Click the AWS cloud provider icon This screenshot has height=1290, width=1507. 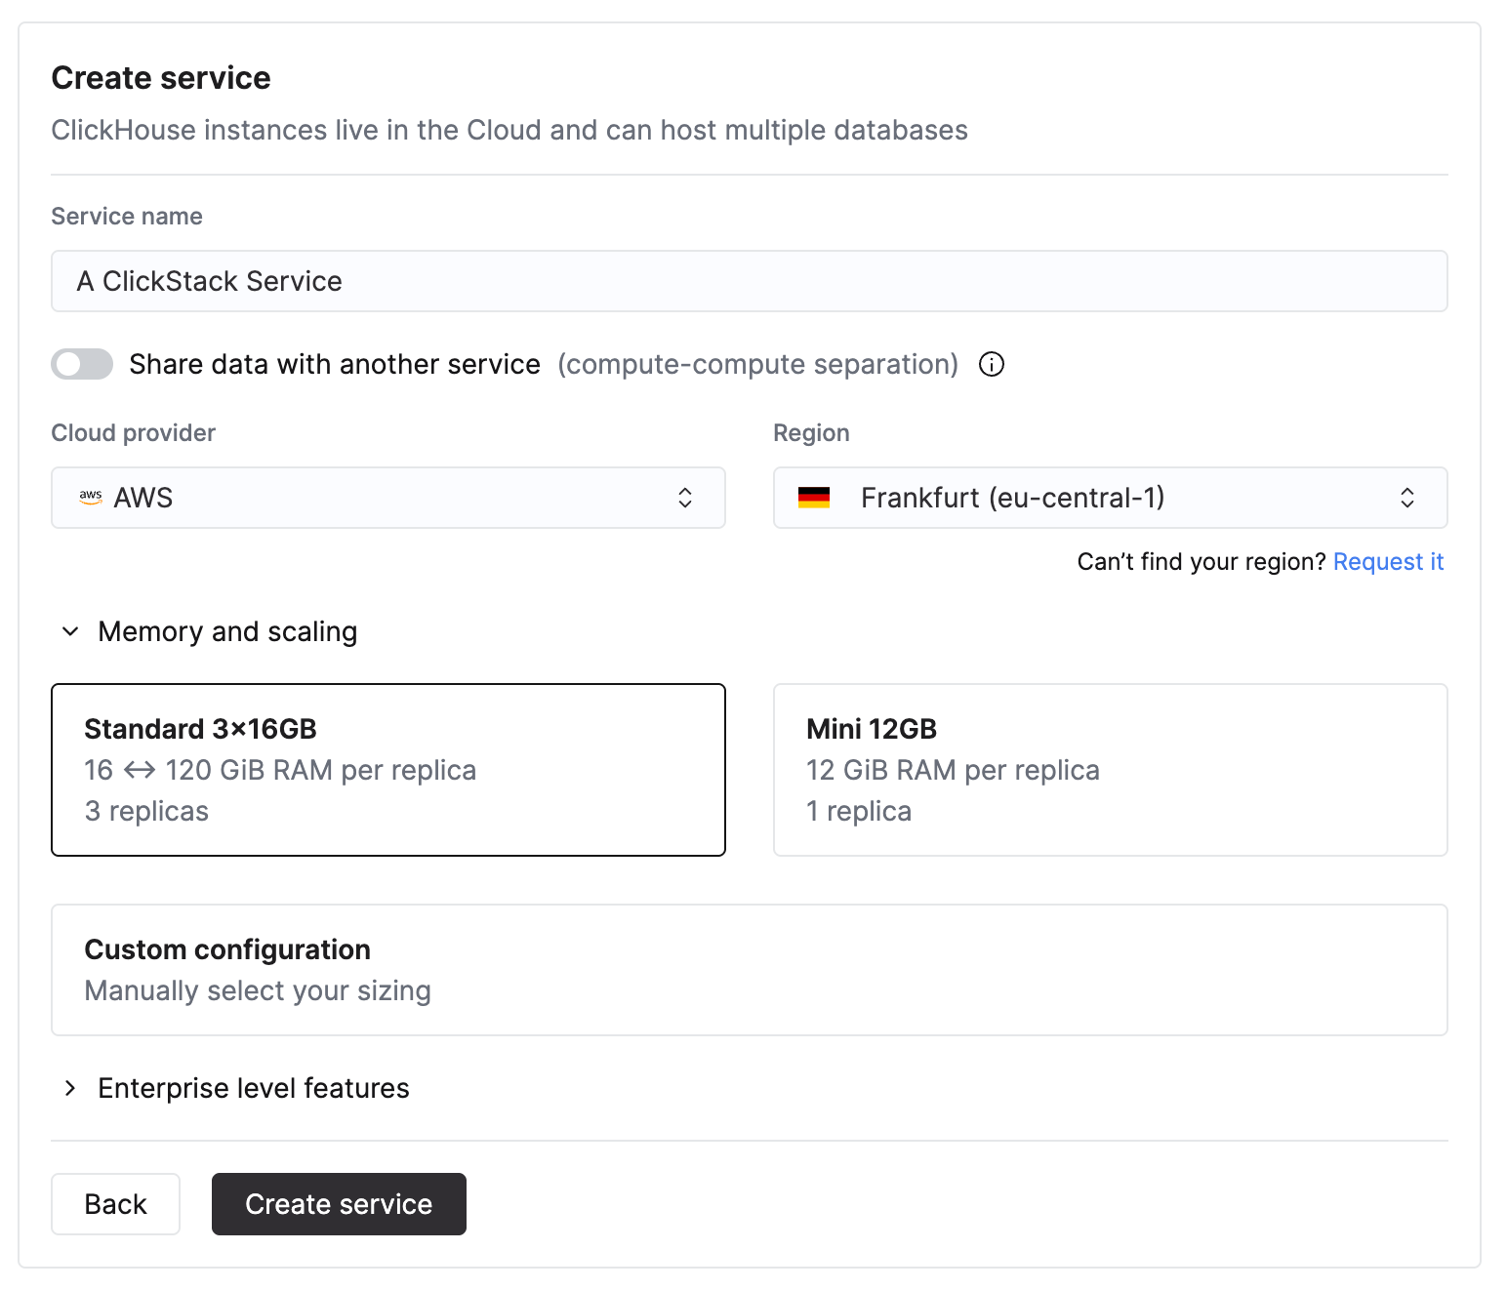tap(90, 498)
